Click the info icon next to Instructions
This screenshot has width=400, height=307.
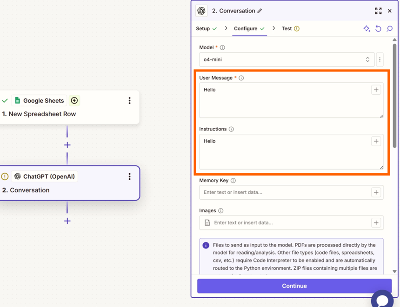pyautogui.click(x=231, y=129)
